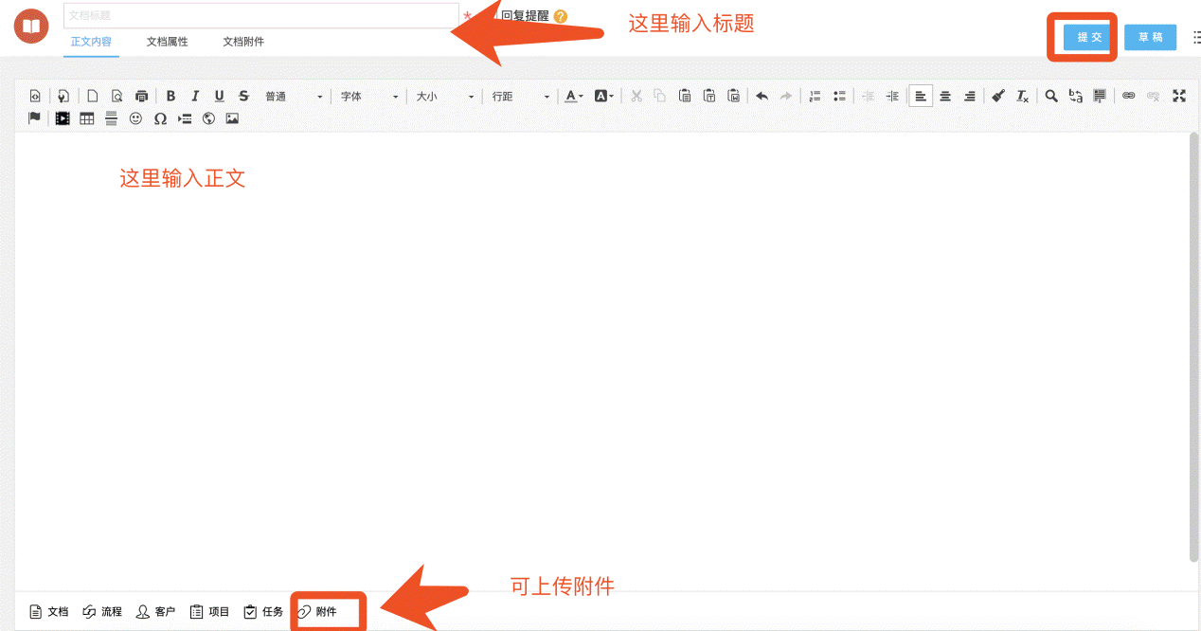
Task: Insert an image into the document
Action: tap(232, 118)
